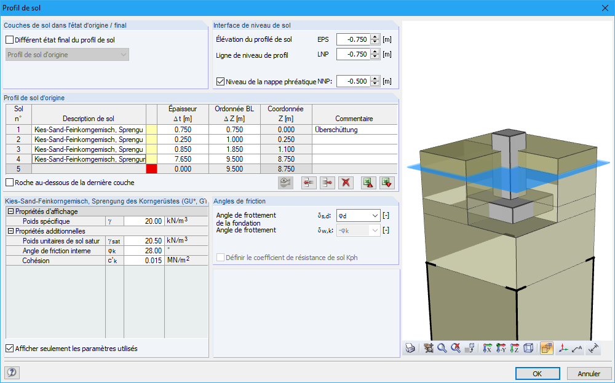Select soil description in row 4
615x383 pixels.
coord(89,159)
